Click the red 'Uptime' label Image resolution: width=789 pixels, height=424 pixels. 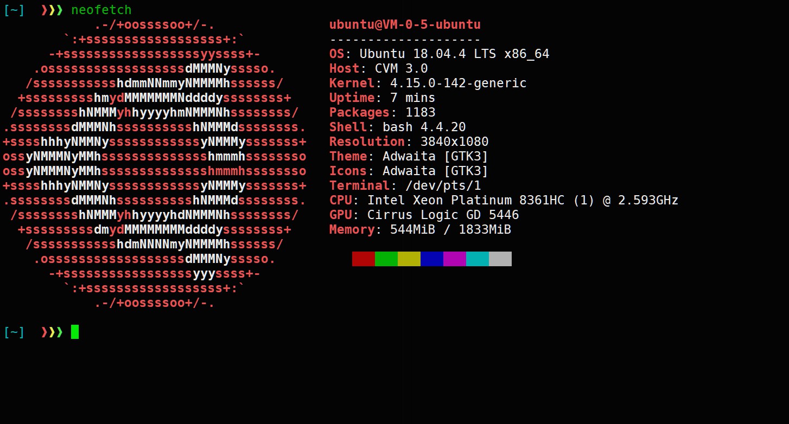[352, 98]
